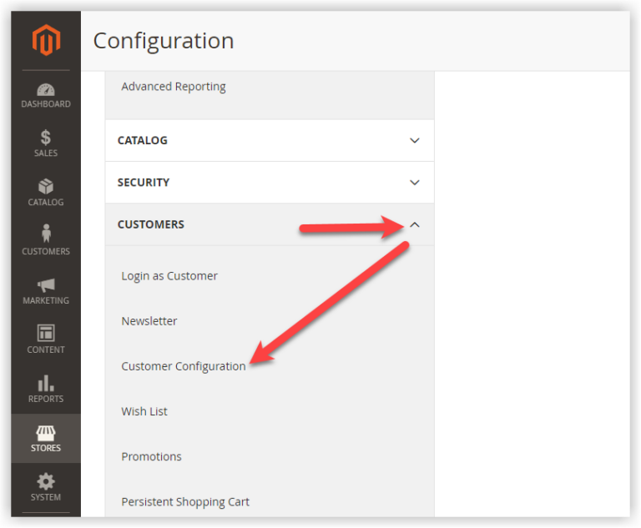Open Customers person icon in sidebar
Screen dimensions: 641x528
coord(46,235)
